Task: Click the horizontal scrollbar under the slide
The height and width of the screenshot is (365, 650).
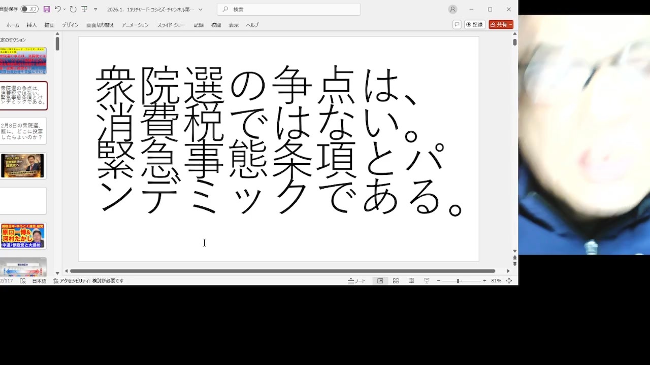Action: point(282,271)
